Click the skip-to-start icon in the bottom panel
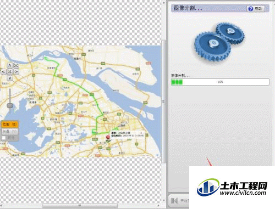This screenshot has height=209, width=275. (174, 201)
